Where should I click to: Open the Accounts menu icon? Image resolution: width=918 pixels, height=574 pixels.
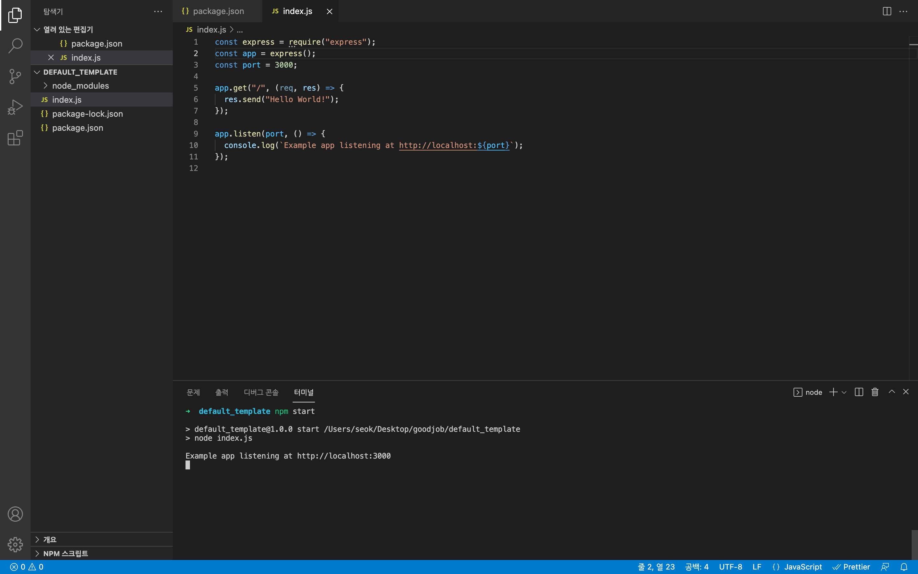tap(15, 514)
